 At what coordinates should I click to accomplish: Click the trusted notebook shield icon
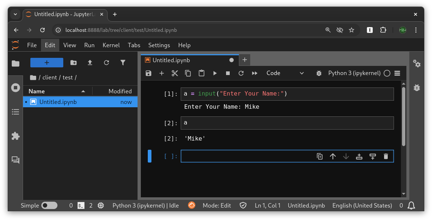point(243,205)
